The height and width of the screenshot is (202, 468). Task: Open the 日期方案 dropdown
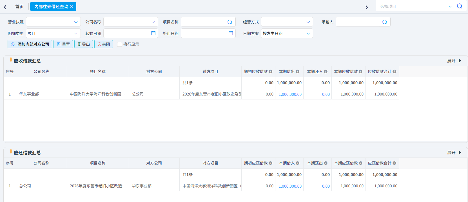[x=287, y=33]
